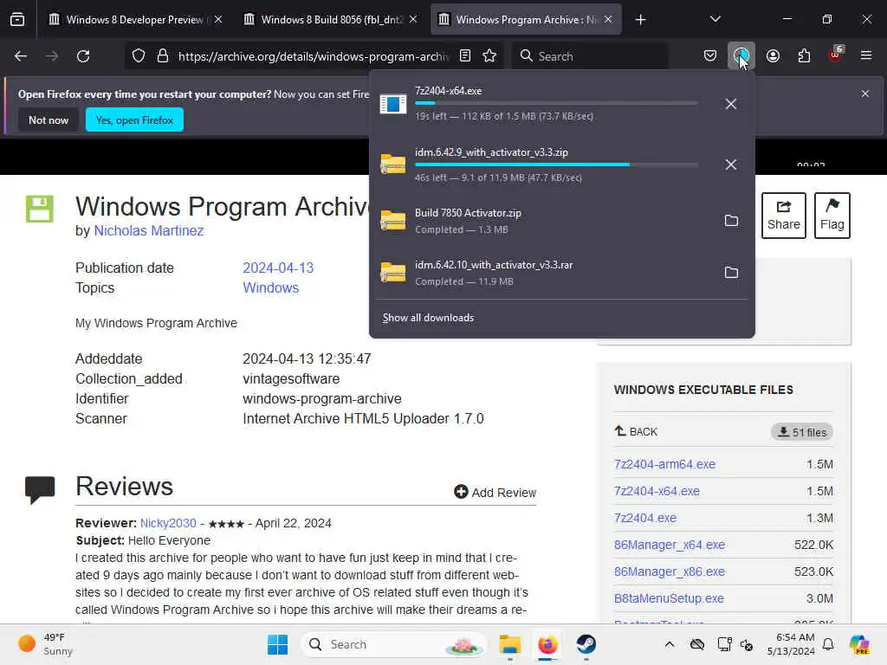Show hidden system tray icons
887x665 pixels.
[x=670, y=644]
